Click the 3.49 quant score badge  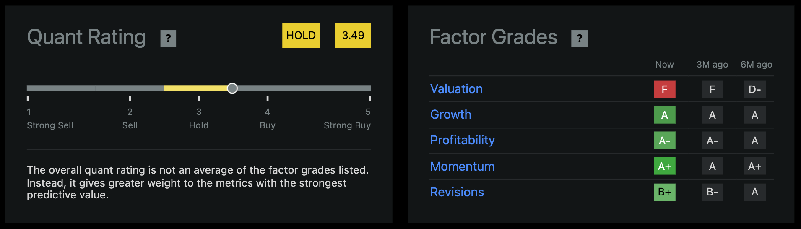pos(353,36)
